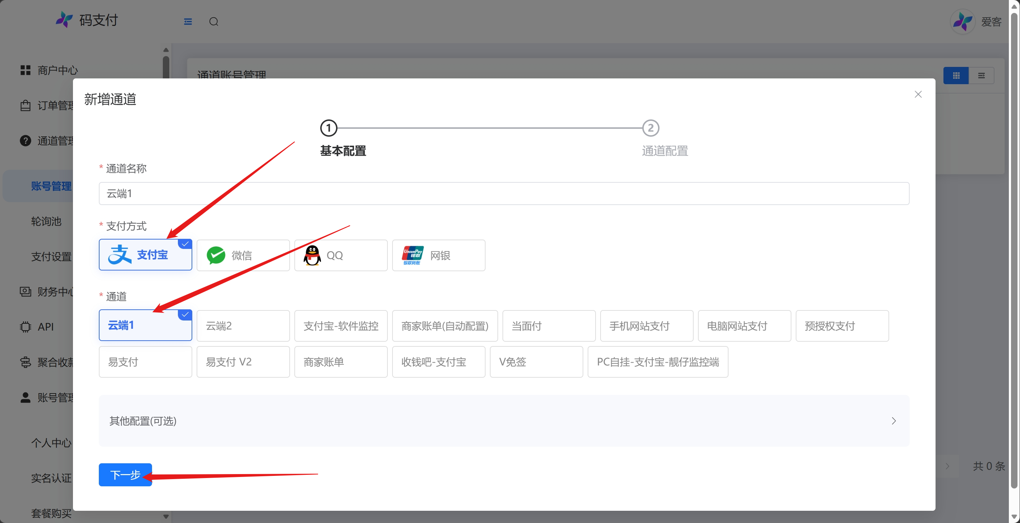The image size is (1020, 523).
Task: Open 支付设置 sidebar item
Action: coord(51,256)
